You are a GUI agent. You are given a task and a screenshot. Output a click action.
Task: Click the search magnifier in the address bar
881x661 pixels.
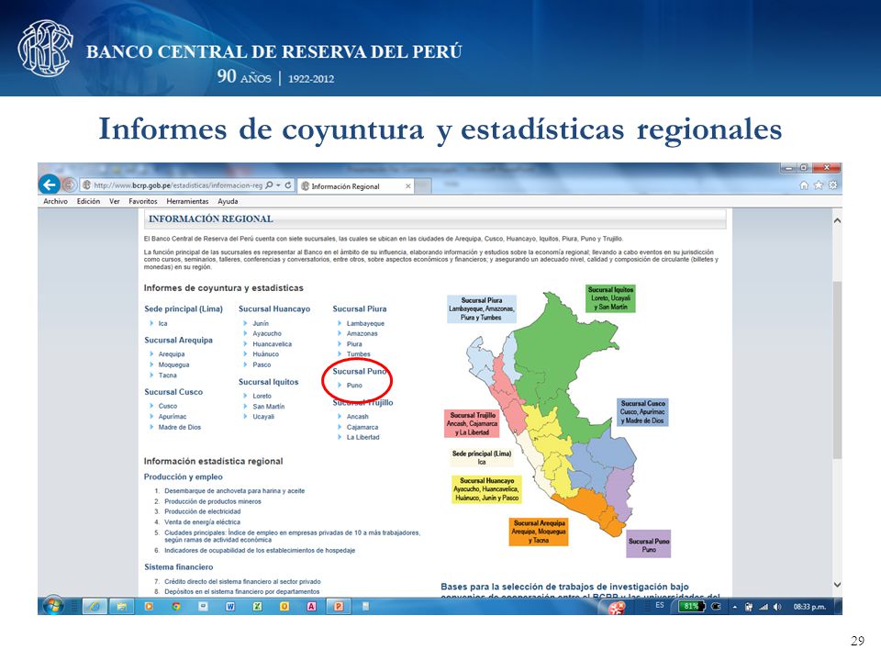point(269,185)
